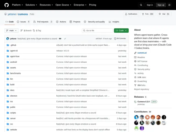
Task: Open commit message 'release: v0.2.0'
Action: (x=63, y=51)
